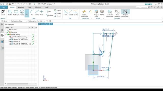Choose the Chamfer tool
This screenshot has width=163, height=91.
tap(49, 15)
